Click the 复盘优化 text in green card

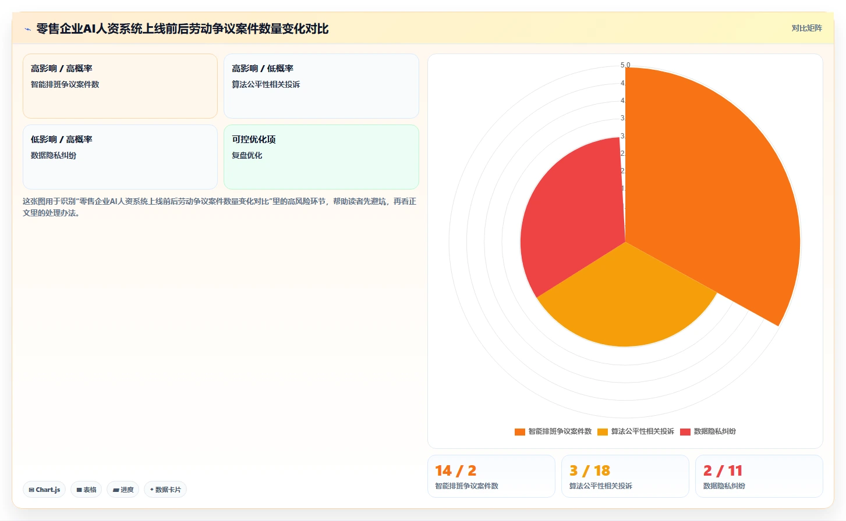coord(247,155)
